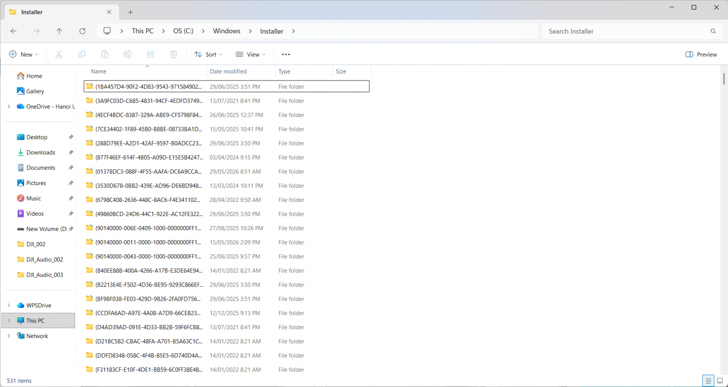Navigate to Windows in breadcrumb path
Viewport: 728px width, 387px height.
click(x=227, y=31)
